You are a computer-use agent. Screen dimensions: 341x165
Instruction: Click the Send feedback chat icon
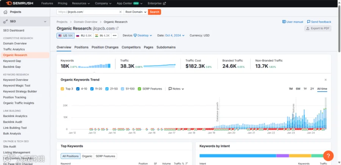[x=308, y=22]
